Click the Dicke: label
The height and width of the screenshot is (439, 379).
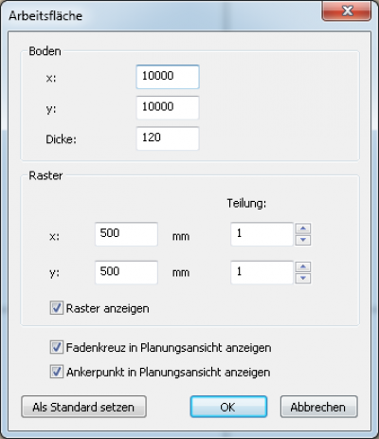pyautogui.click(x=62, y=139)
